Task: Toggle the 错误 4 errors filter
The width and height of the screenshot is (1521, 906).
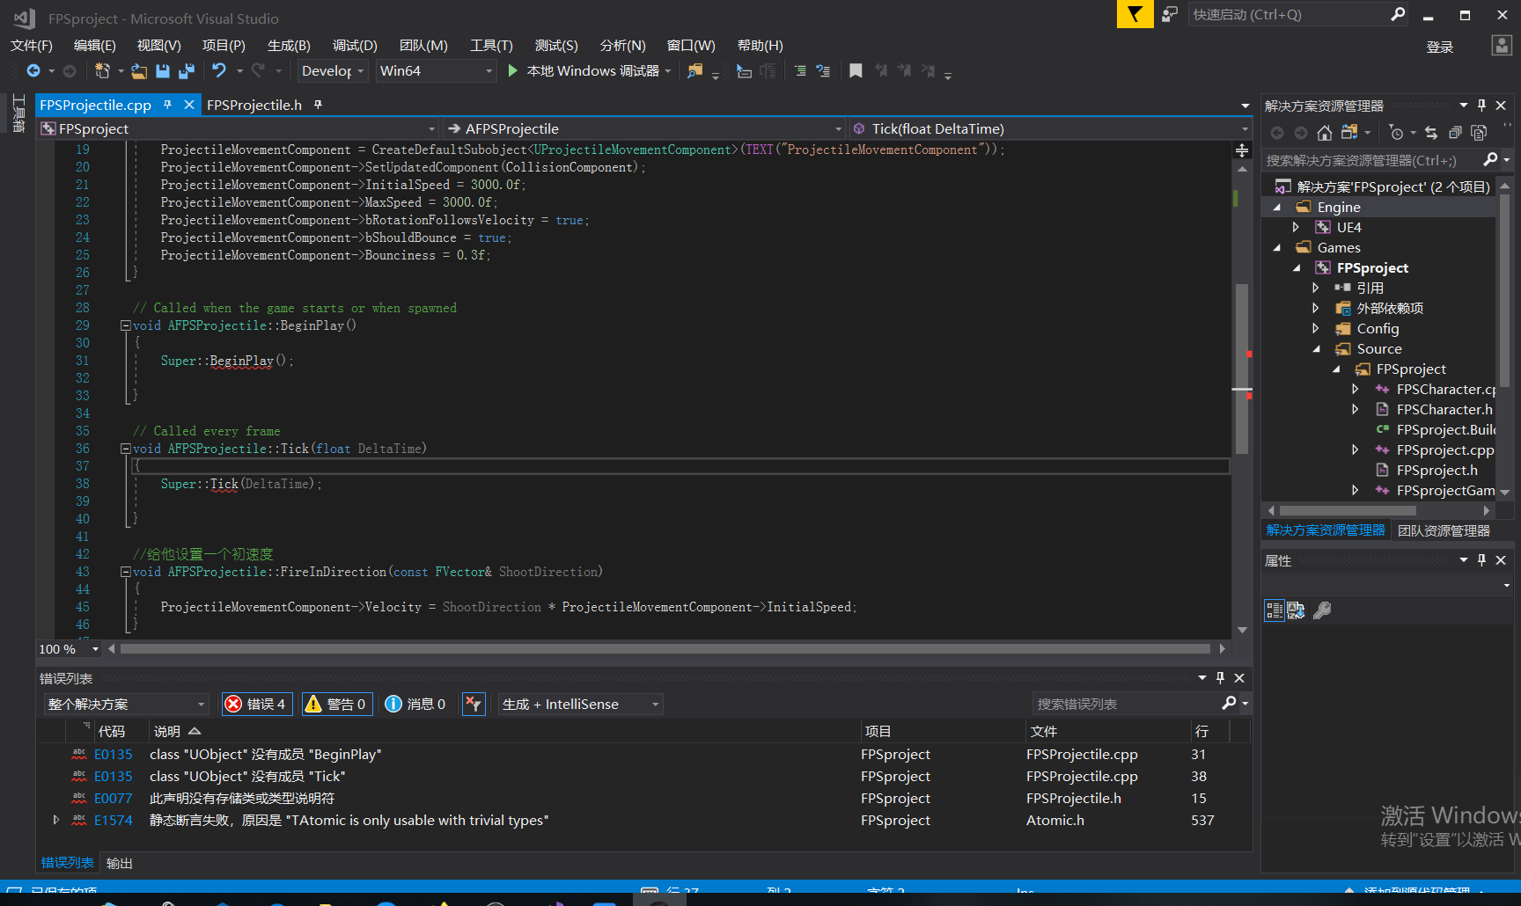Action: pyautogui.click(x=256, y=704)
